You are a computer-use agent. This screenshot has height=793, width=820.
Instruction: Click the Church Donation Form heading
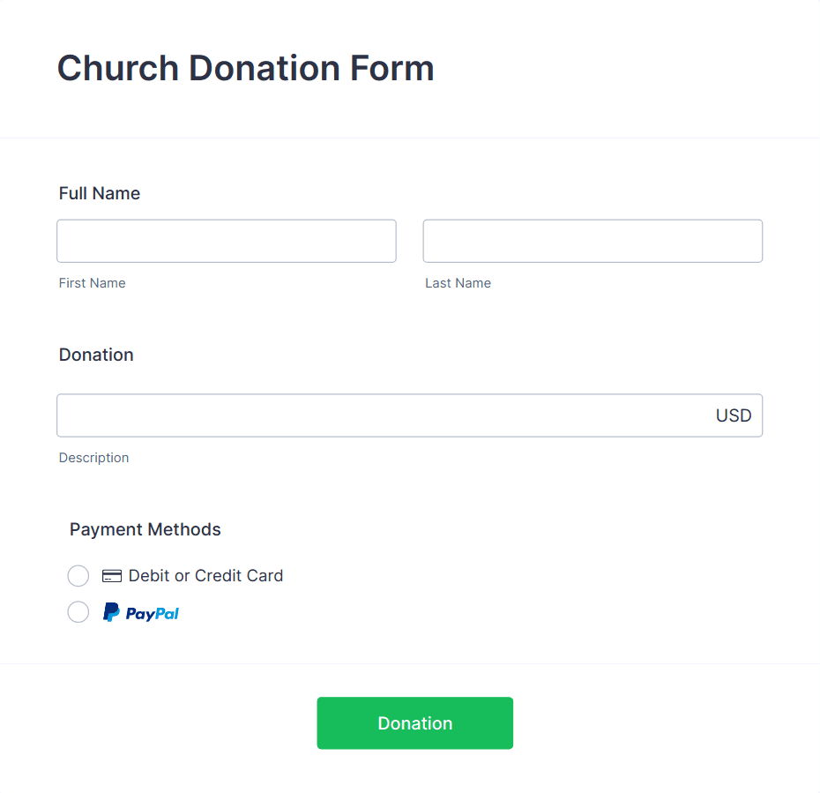(246, 69)
